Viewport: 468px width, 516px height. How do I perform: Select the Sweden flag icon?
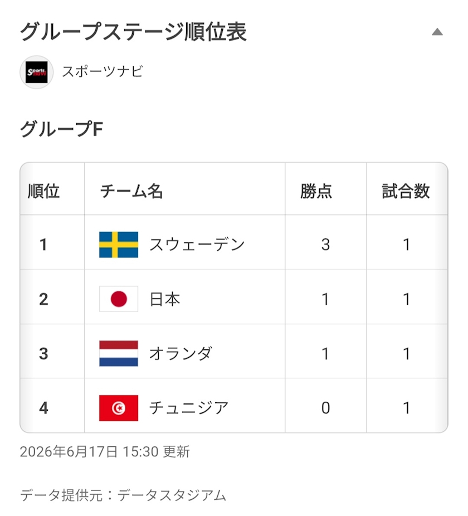[x=119, y=245]
